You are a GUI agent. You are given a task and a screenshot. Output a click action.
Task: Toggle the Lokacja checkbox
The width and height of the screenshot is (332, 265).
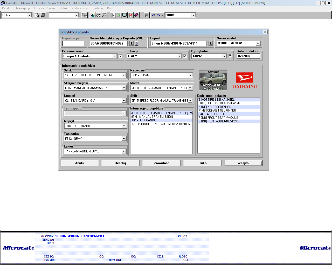pos(185,56)
